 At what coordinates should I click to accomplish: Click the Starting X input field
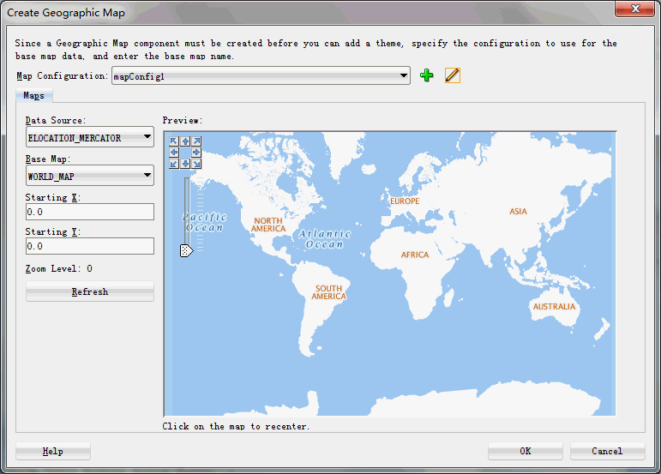click(x=90, y=212)
